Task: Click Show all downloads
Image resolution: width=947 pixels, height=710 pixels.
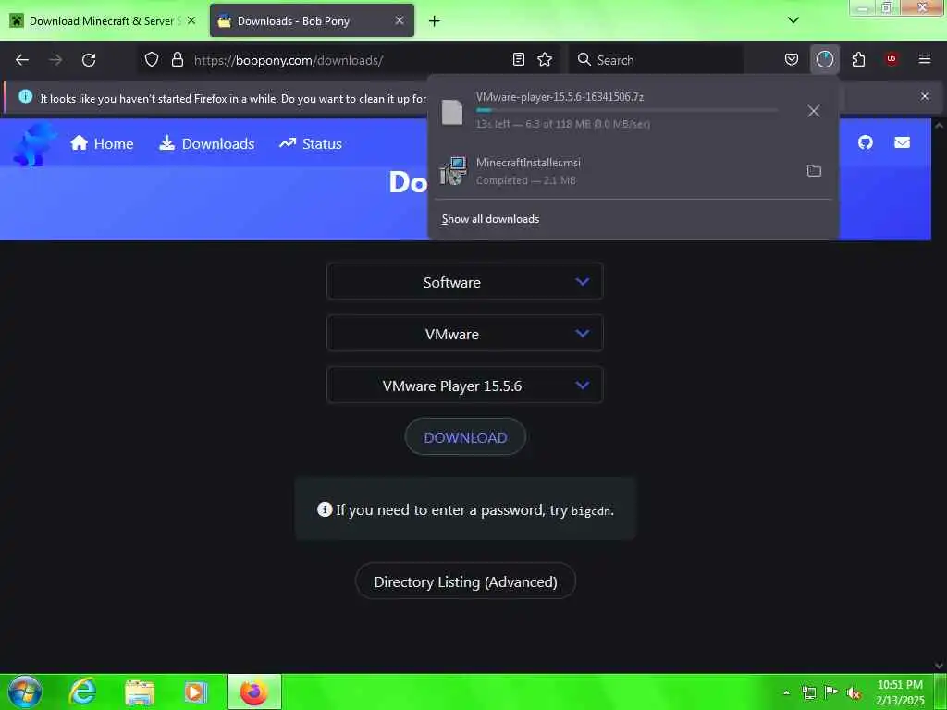Action: pos(490,218)
